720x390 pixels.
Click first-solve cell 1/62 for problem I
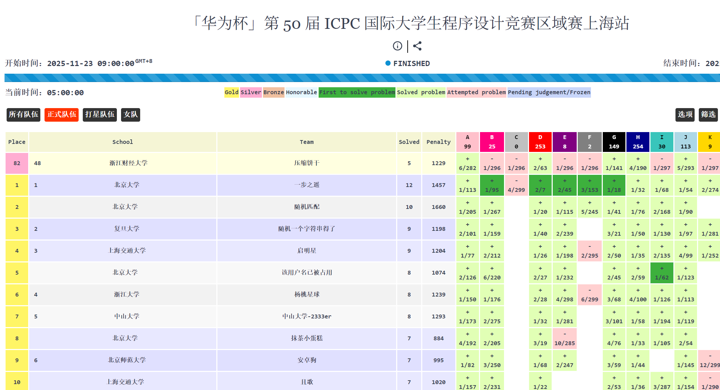[x=662, y=273]
